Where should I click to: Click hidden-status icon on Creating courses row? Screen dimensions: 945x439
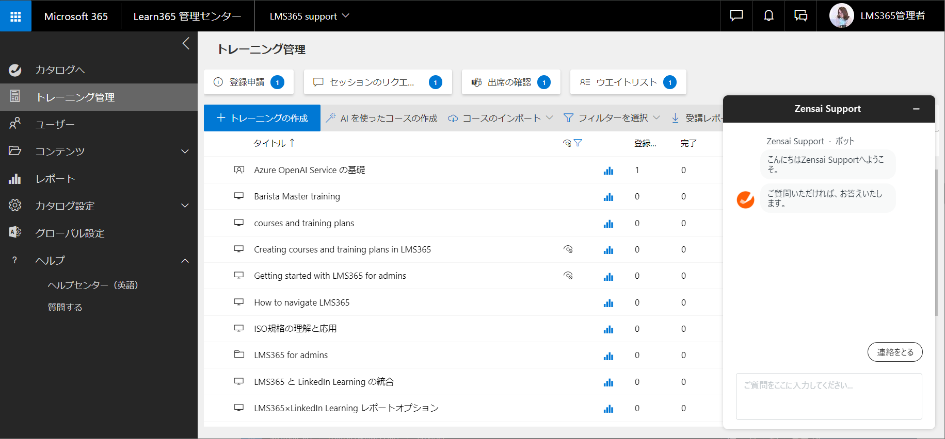click(x=568, y=249)
